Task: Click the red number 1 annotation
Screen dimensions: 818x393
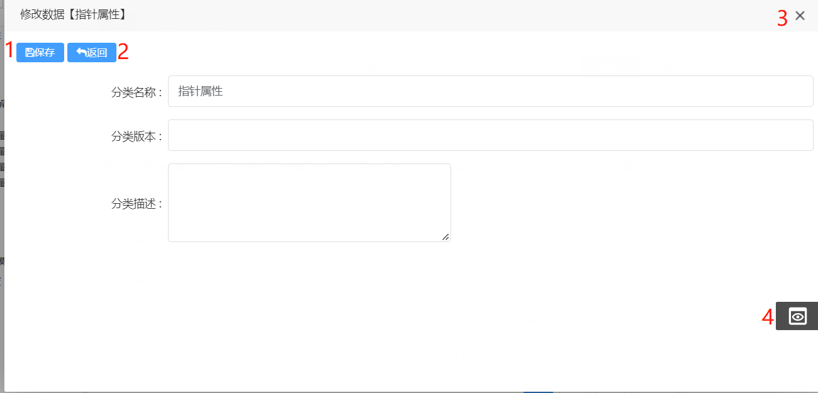Action: (x=9, y=49)
